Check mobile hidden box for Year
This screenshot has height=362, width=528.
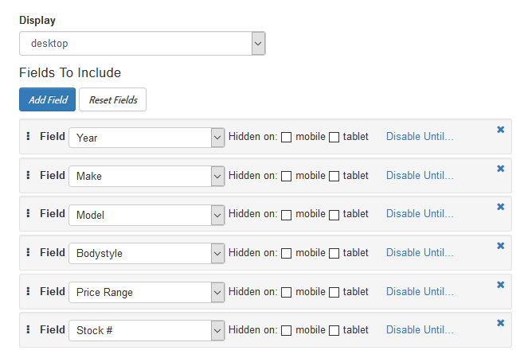point(287,138)
